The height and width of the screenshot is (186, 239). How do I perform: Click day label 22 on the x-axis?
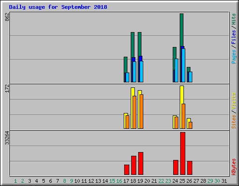pos(161,181)
